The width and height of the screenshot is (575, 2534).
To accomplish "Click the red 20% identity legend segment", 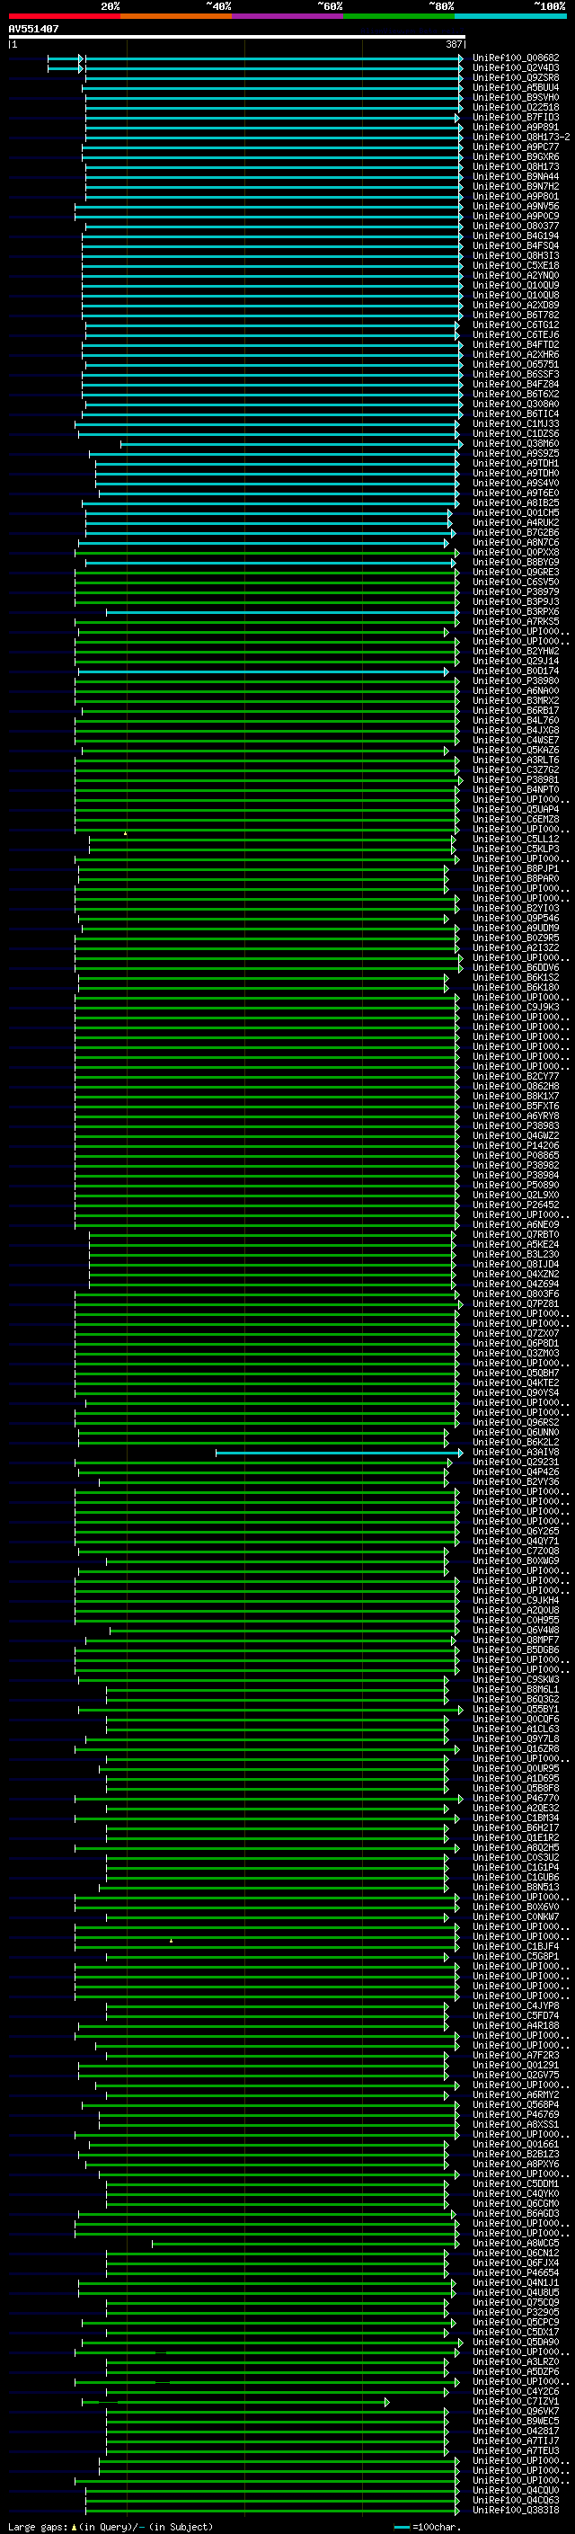I will coord(64,16).
